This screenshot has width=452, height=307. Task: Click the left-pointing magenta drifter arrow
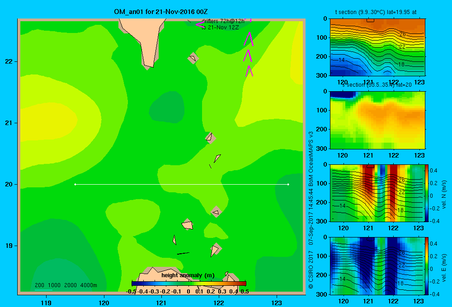(200, 25)
